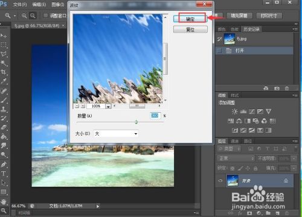Add a Channel Mixer adjustment

[264, 121]
